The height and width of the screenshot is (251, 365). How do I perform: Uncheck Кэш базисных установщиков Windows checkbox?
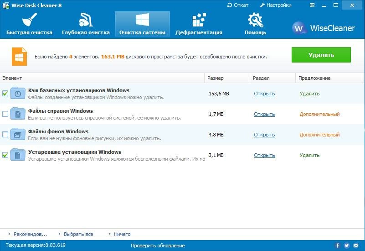point(5,94)
